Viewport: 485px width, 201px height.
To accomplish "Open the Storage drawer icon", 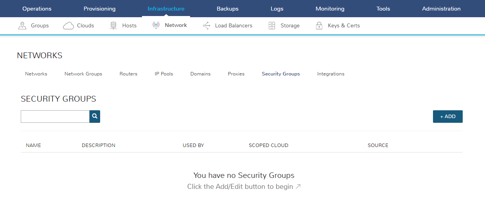I will [272, 26].
